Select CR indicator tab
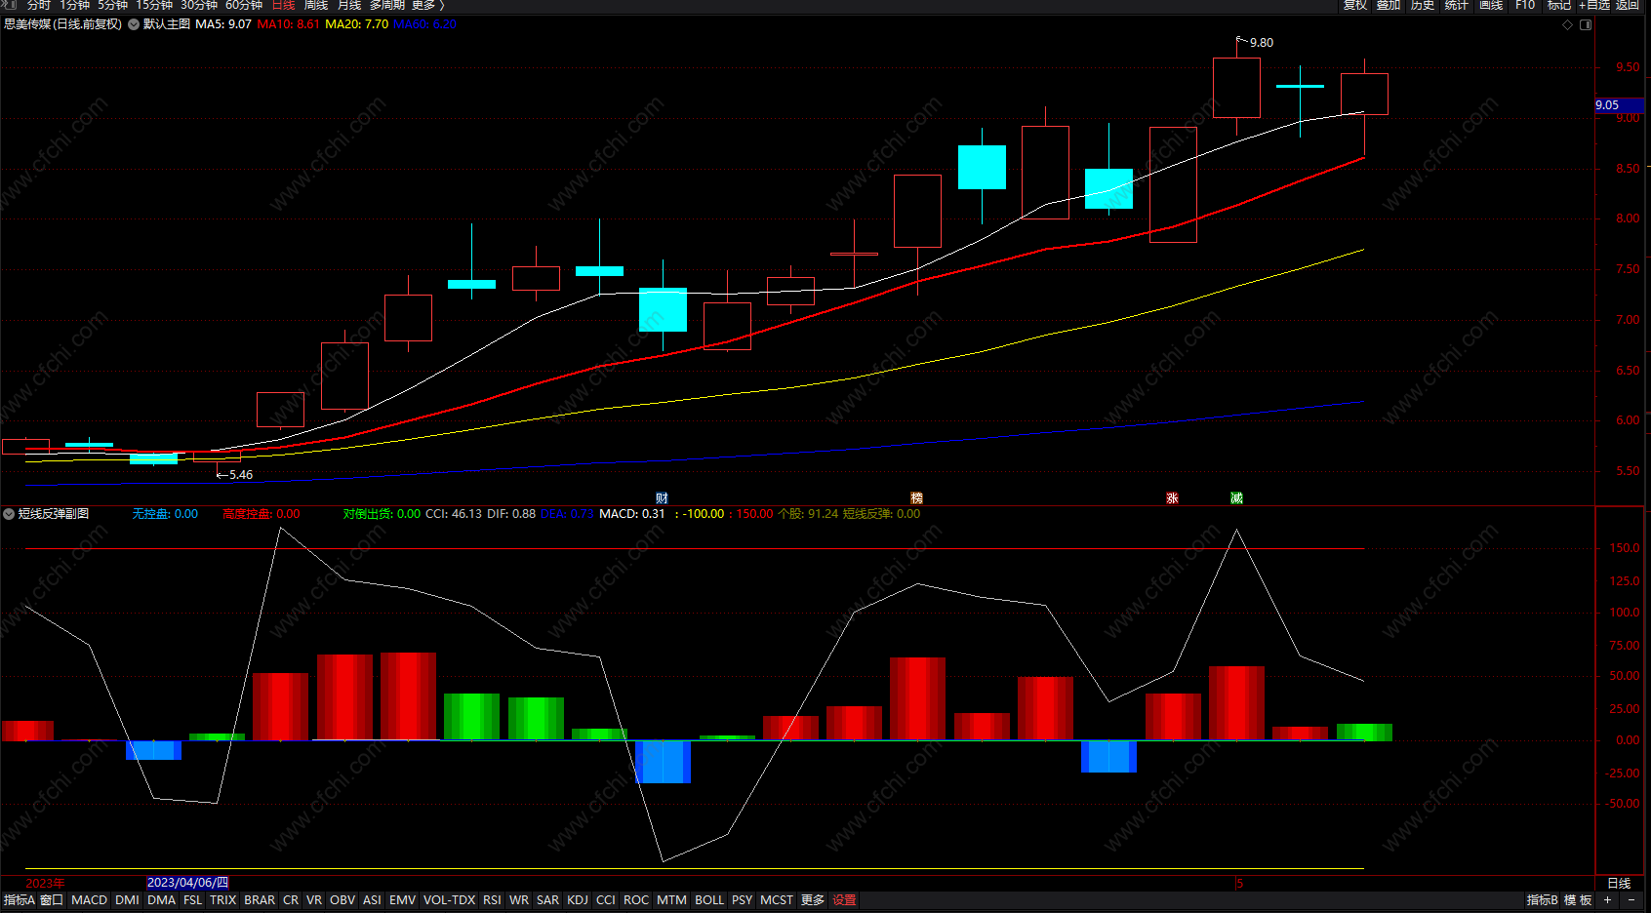This screenshot has width=1651, height=913. [x=291, y=900]
